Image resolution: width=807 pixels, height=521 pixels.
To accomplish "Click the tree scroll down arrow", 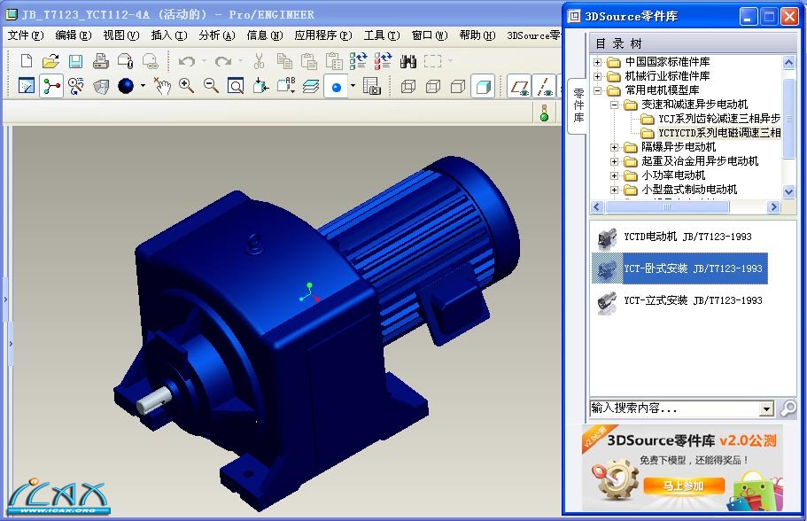I will coord(788,191).
